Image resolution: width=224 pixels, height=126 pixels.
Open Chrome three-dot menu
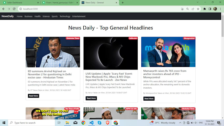point(220,9)
